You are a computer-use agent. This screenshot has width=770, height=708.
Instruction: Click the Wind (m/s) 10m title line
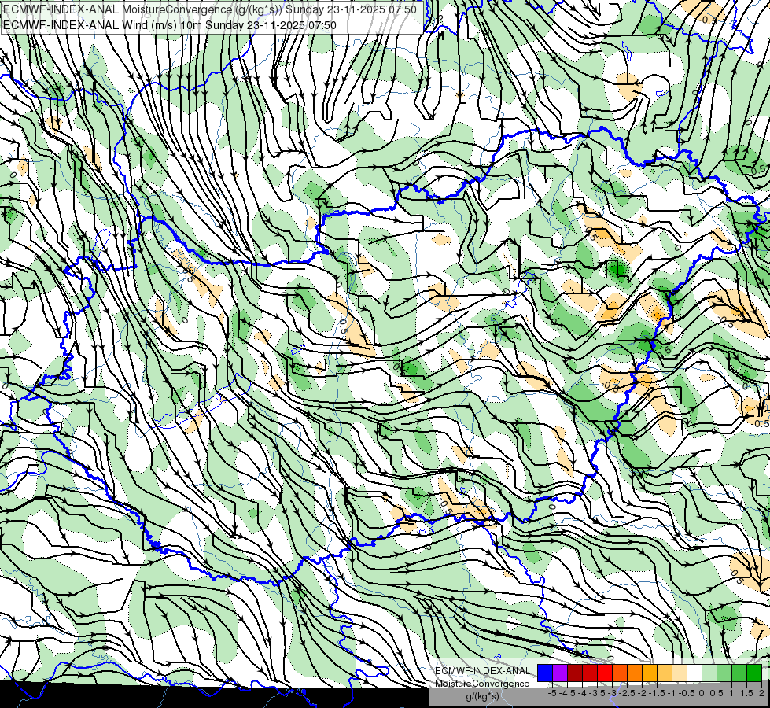(169, 24)
